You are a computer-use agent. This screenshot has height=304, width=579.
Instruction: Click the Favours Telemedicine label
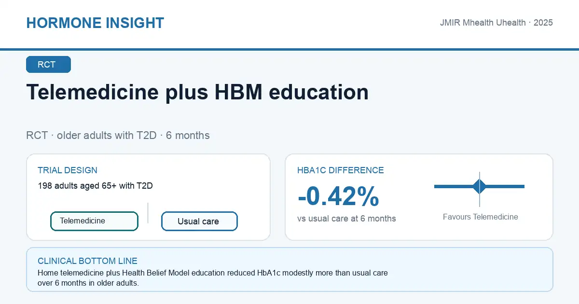pos(481,217)
